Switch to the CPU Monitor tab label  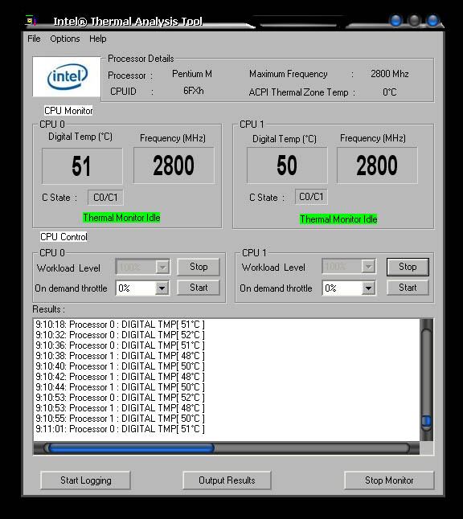[x=68, y=111]
